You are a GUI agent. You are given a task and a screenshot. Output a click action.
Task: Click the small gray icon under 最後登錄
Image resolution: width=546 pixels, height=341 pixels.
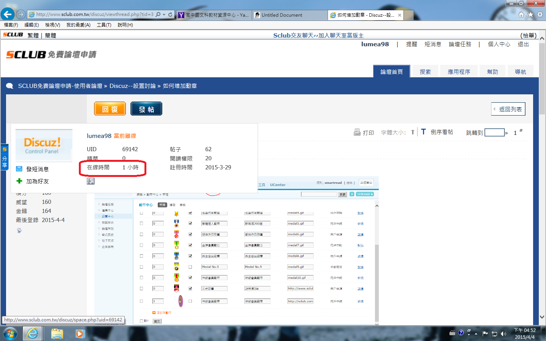[19, 230]
